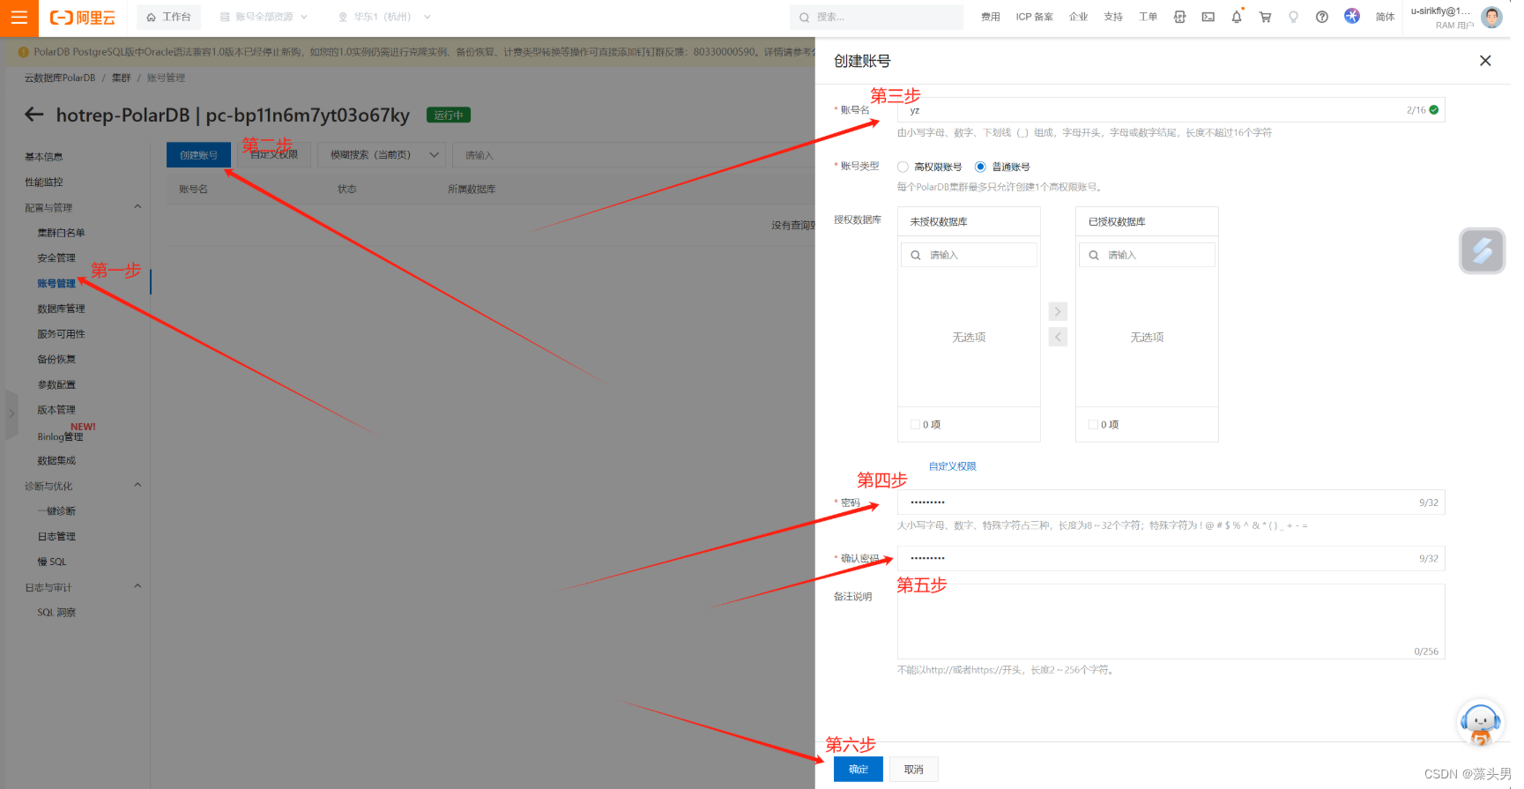
Task: Collapse the 日志与审计 section
Action: [138, 587]
